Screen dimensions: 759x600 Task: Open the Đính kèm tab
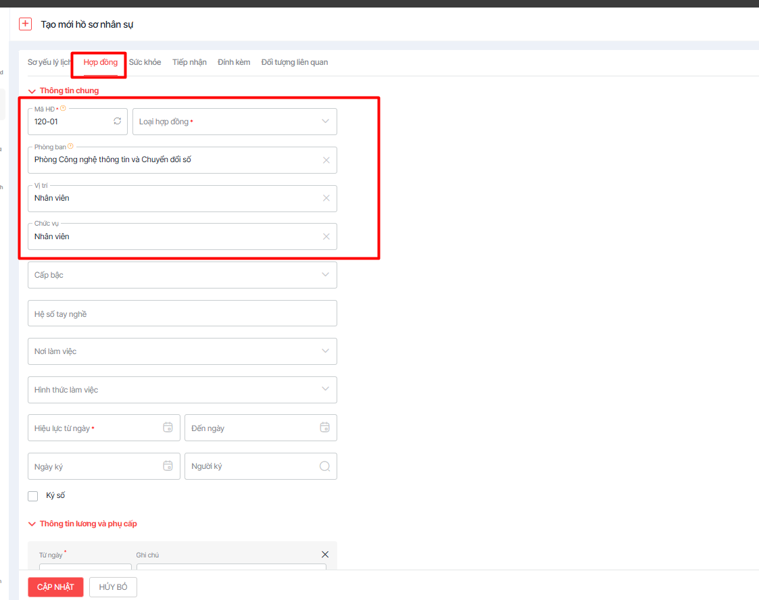click(234, 62)
